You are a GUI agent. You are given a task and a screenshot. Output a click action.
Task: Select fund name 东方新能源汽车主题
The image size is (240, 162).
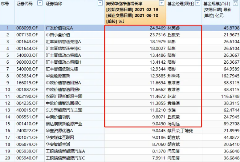point(64,110)
